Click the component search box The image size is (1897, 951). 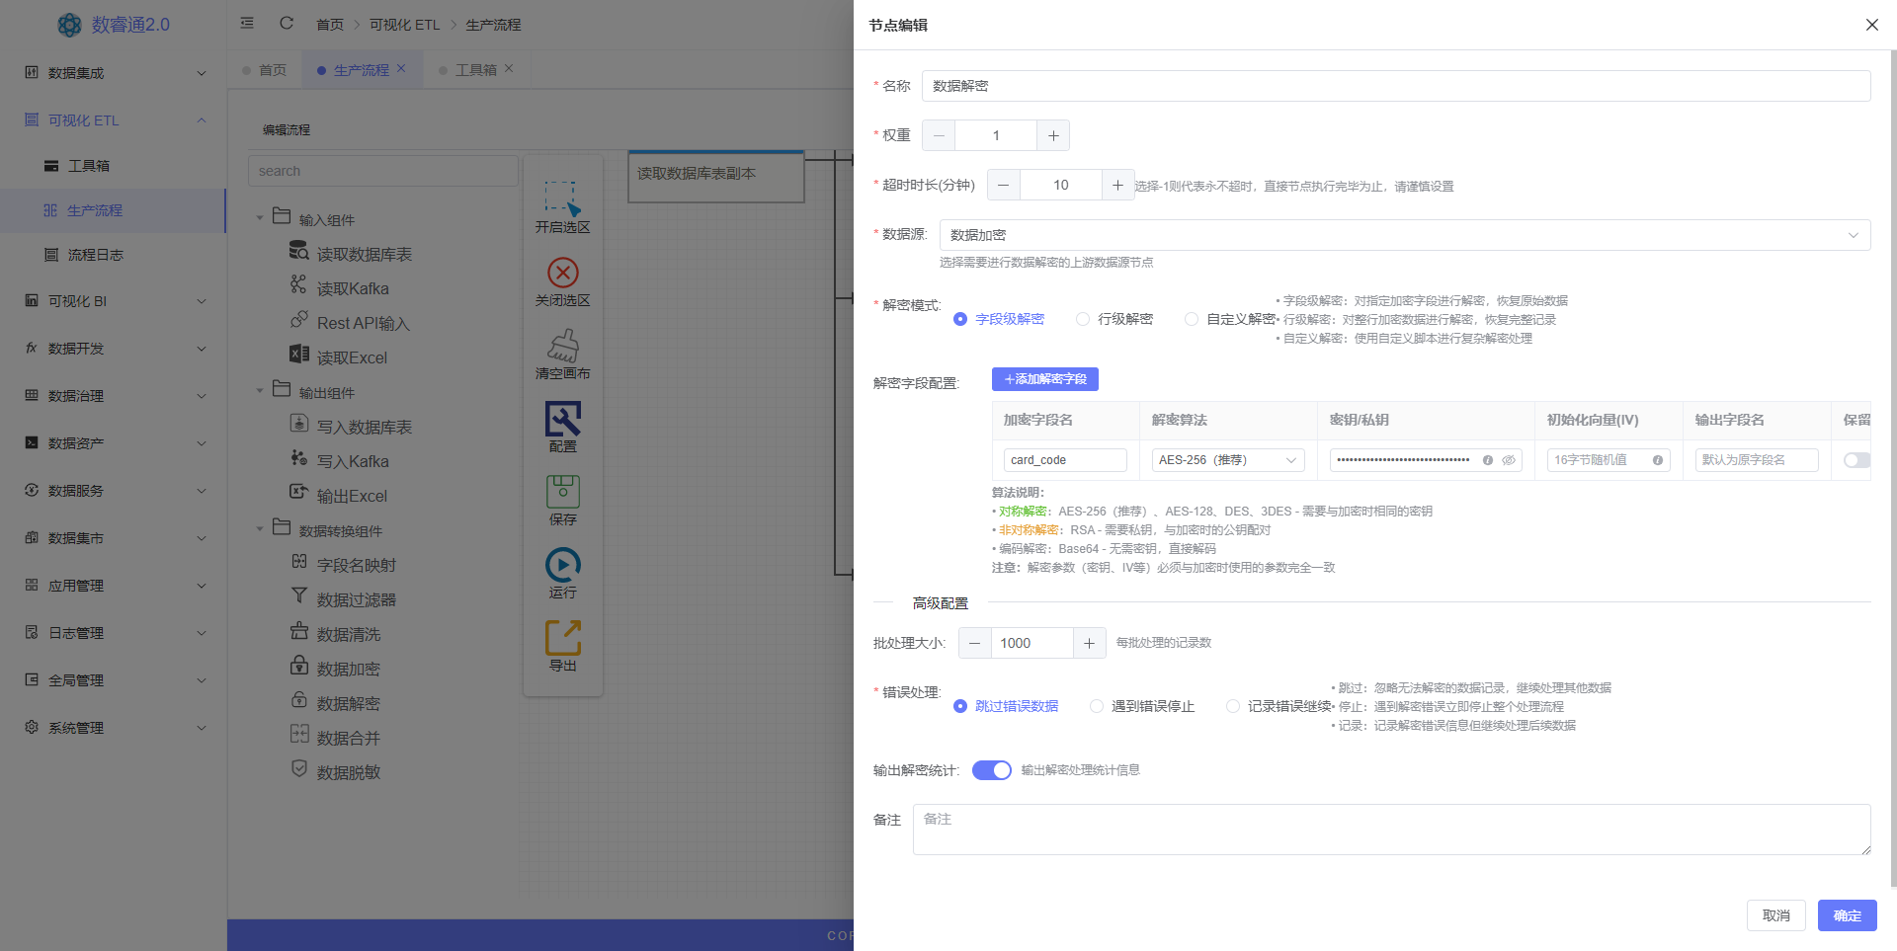coord(383,171)
